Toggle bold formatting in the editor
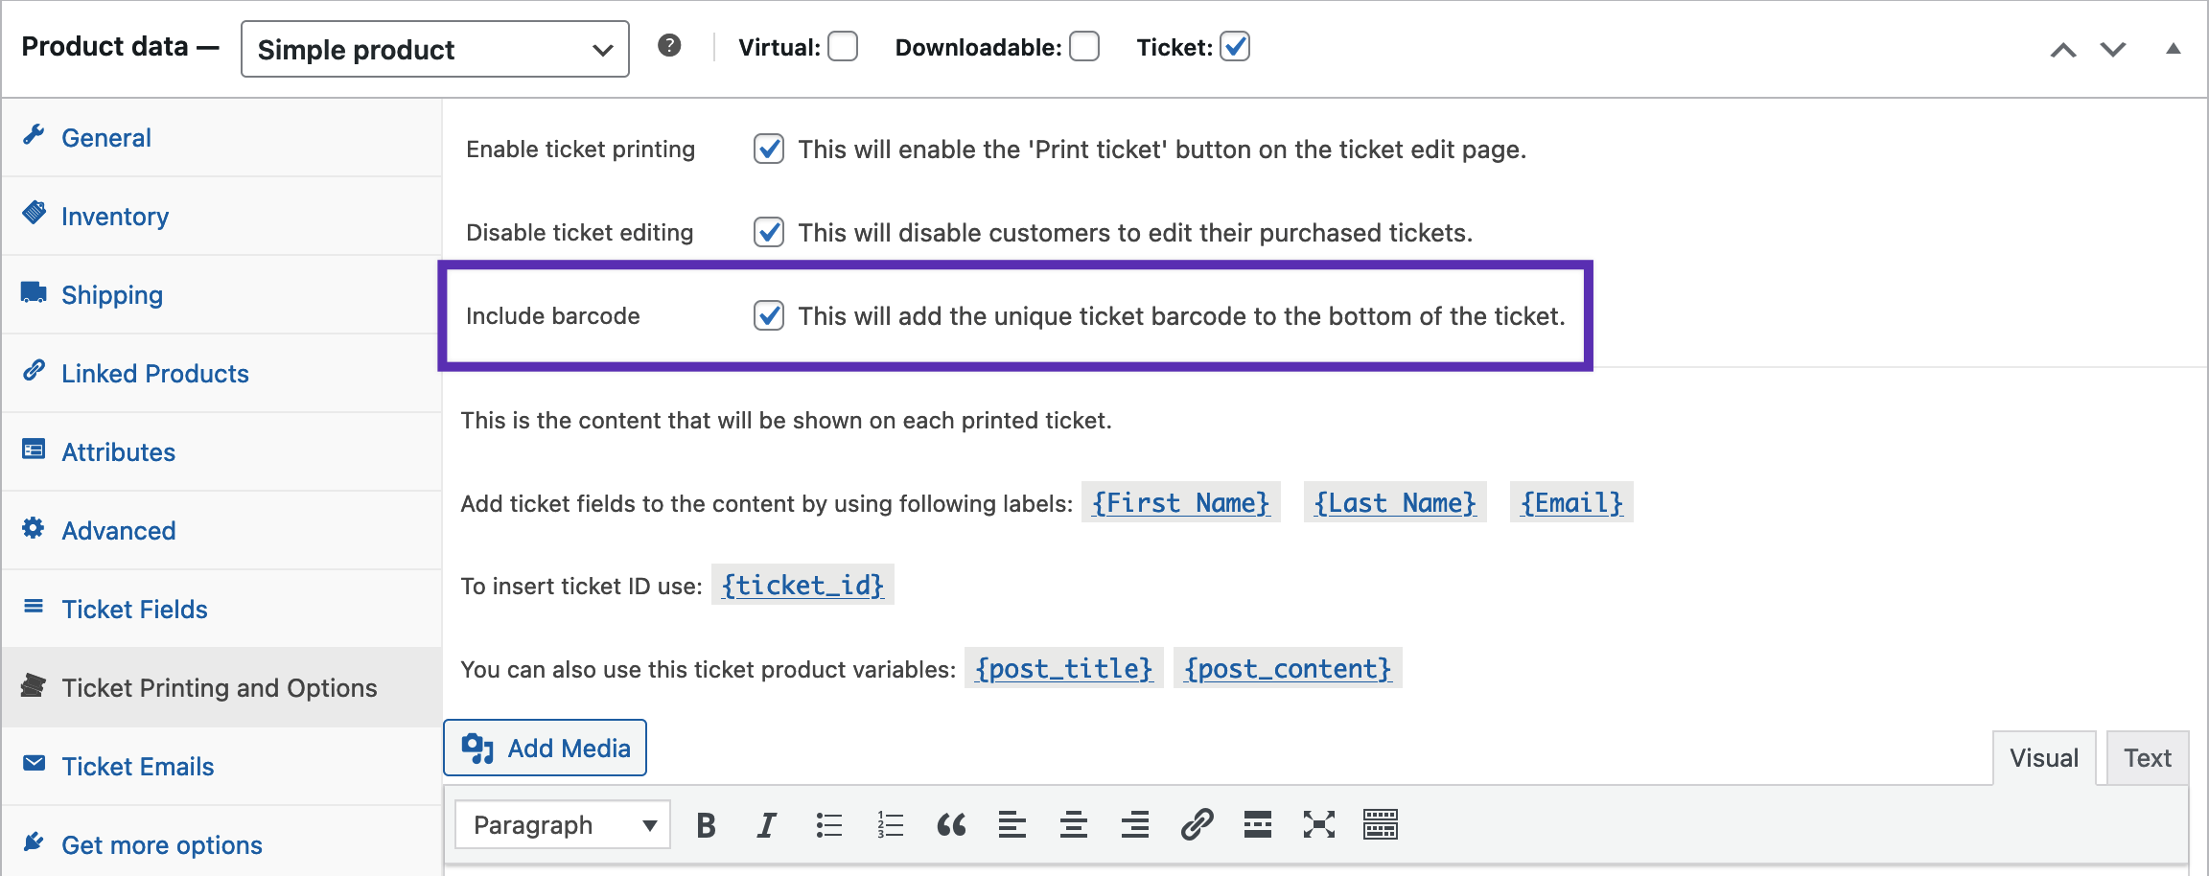 pyautogui.click(x=706, y=824)
